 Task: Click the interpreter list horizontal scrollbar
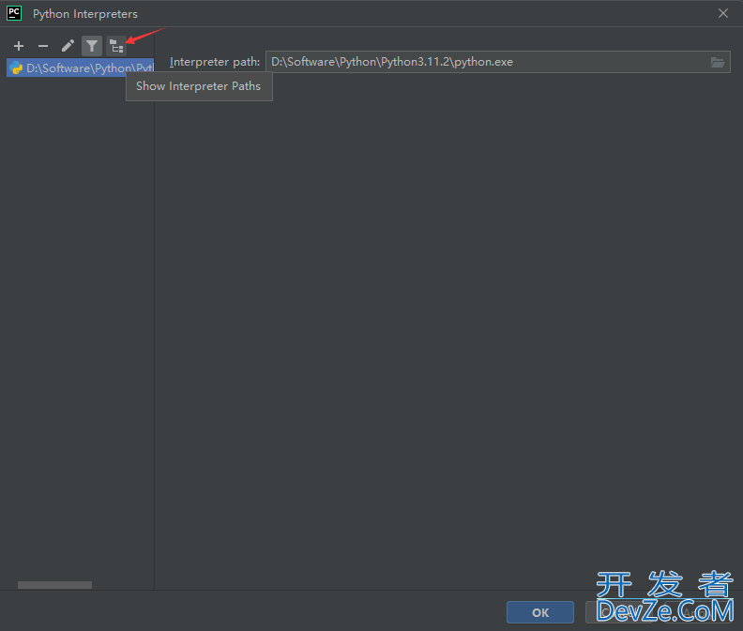click(x=55, y=585)
